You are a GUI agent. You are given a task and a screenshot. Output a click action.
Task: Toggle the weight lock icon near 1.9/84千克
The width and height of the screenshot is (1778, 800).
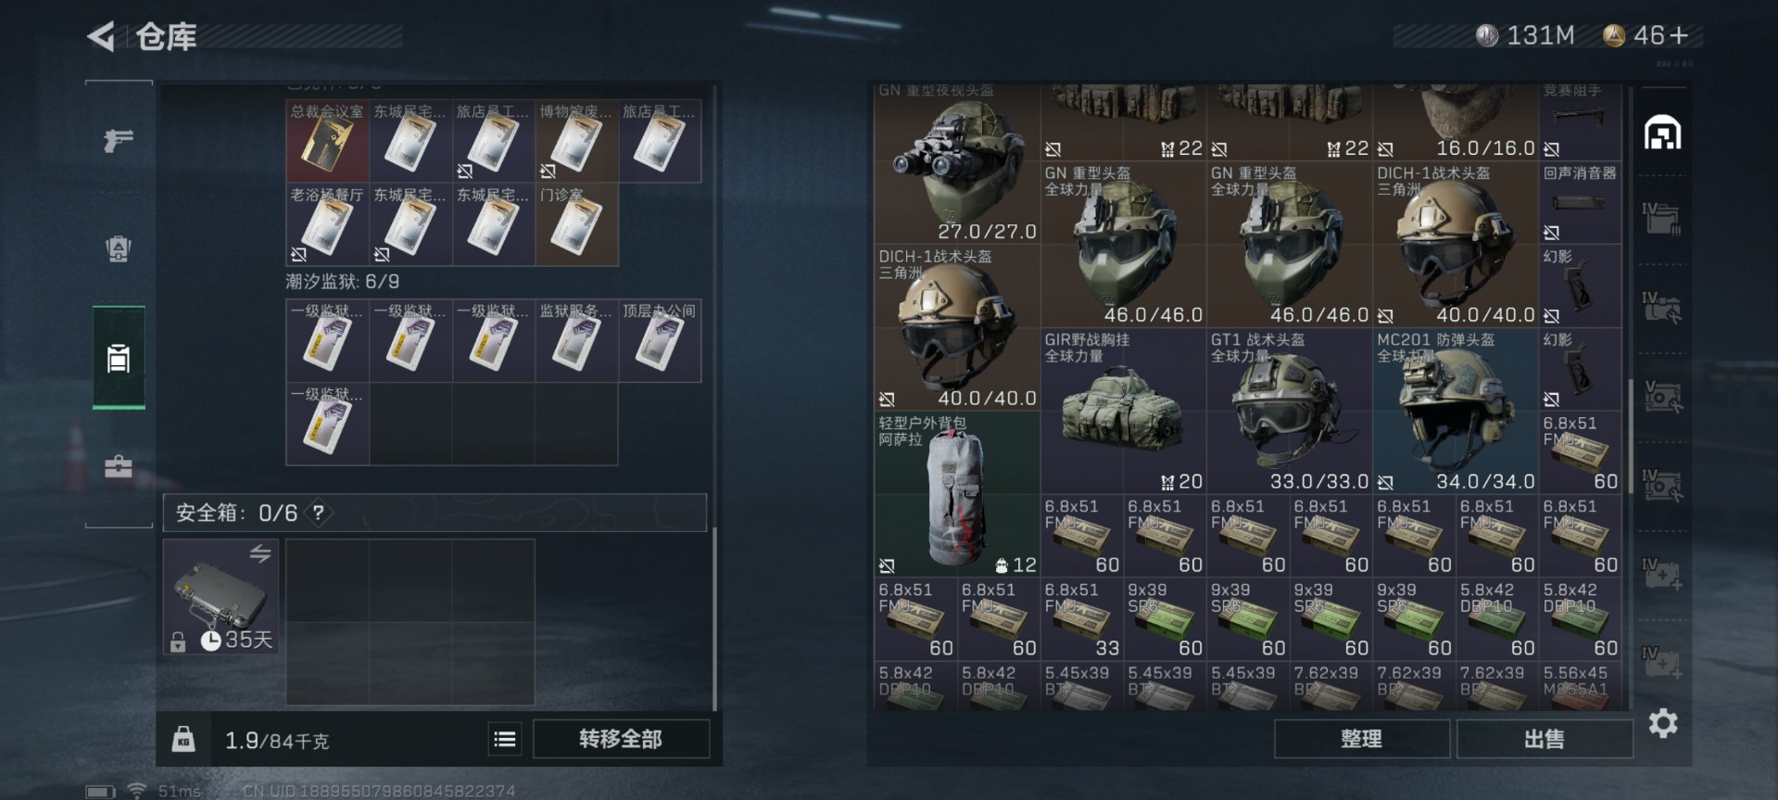coord(183,739)
